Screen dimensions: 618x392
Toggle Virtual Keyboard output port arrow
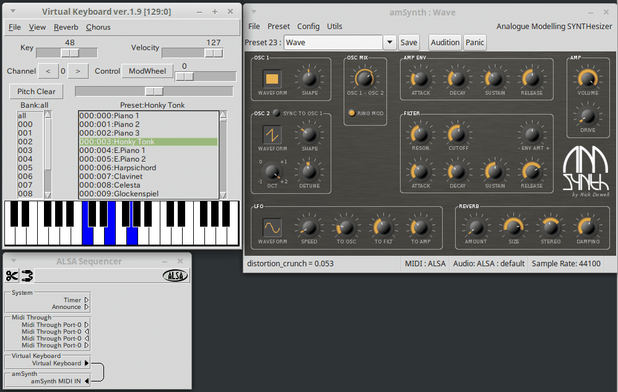point(87,364)
